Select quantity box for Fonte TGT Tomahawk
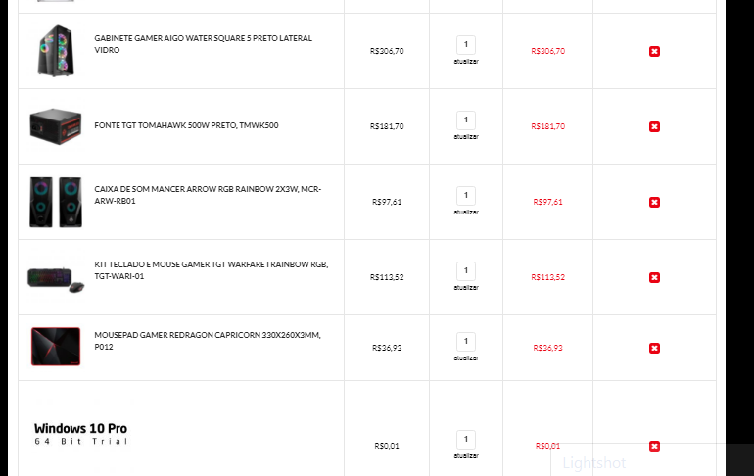The image size is (754, 476). [465, 119]
